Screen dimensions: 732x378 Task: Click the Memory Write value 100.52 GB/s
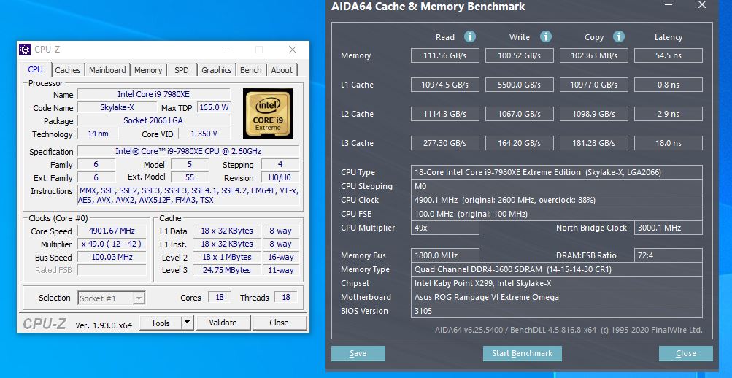click(520, 55)
